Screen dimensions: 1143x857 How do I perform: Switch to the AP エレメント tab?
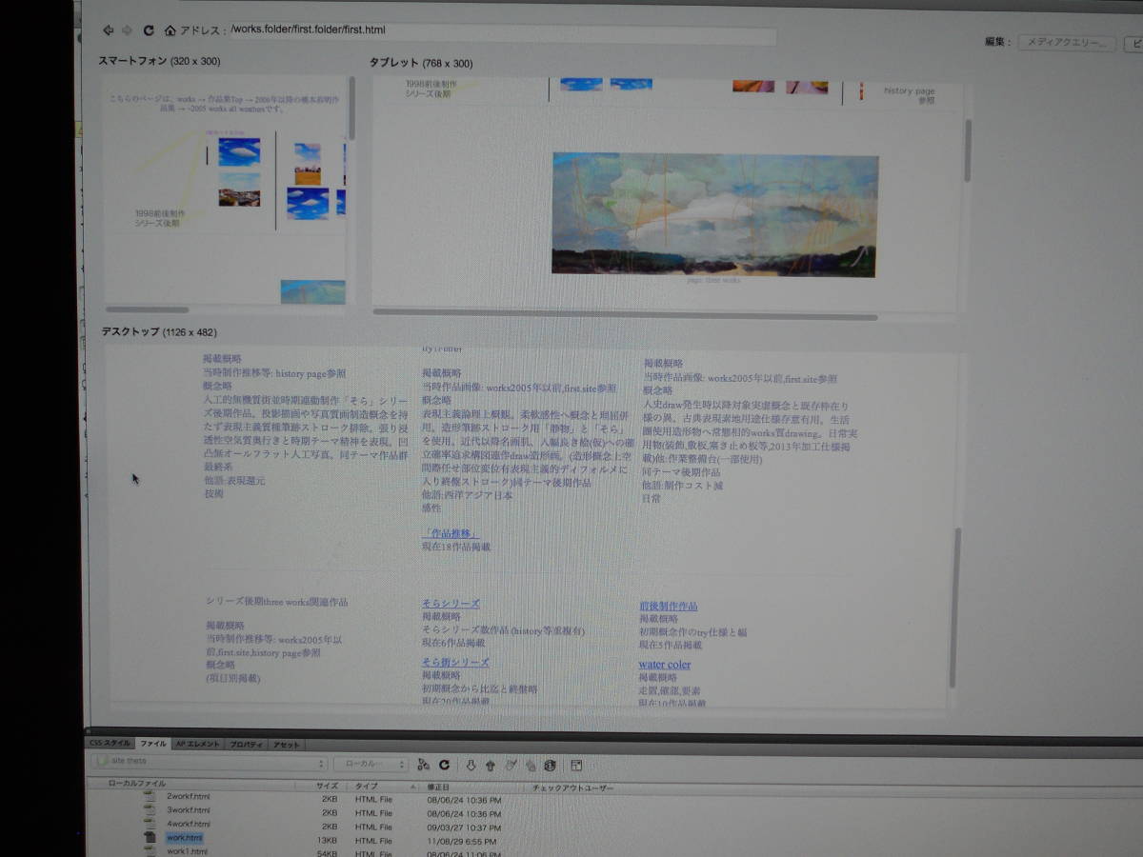(x=199, y=744)
